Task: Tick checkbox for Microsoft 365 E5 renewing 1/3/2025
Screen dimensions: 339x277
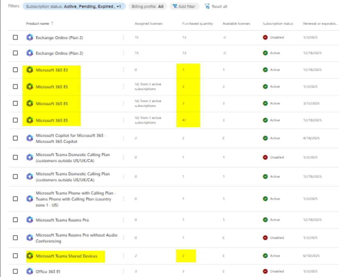Action: pyautogui.click(x=15, y=87)
